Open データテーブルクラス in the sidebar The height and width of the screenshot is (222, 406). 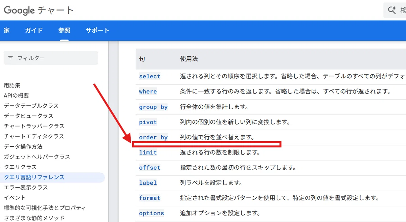tap(31, 106)
